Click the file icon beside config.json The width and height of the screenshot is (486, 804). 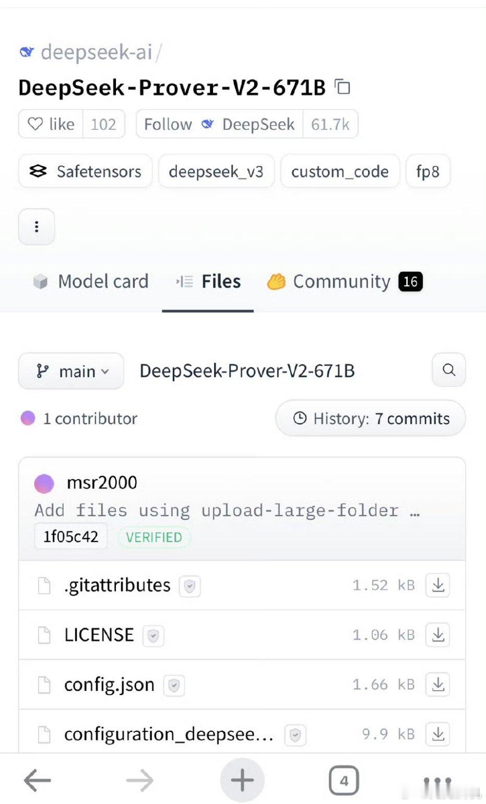tap(45, 685)
